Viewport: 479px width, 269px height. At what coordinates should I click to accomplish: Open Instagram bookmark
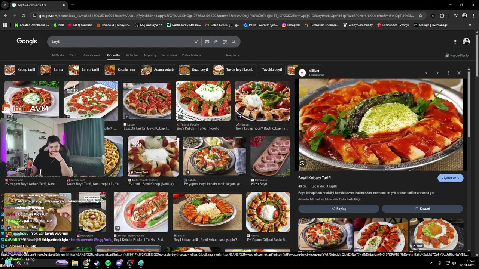pyautogui.click(x=291, y=25)
